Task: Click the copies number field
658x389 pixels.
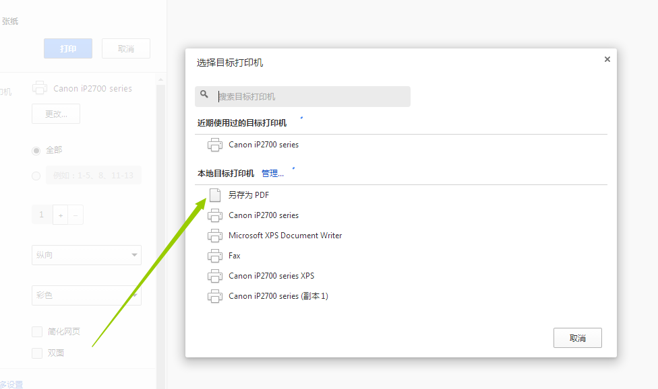Action: [42, 215]
